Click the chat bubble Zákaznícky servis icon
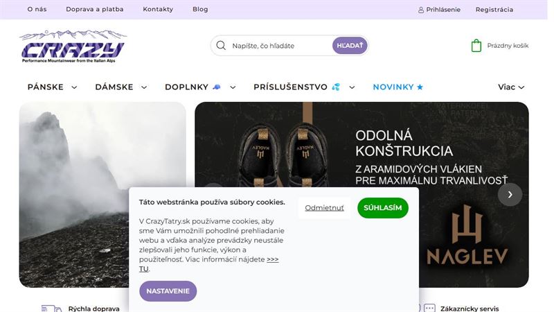Image resolution: width=554 pixels, height=312 pixels. [429, 308]
